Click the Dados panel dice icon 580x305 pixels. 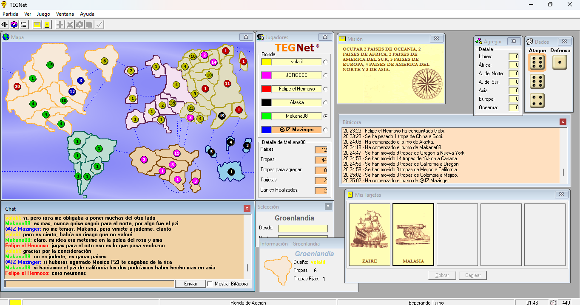(530, 41)
